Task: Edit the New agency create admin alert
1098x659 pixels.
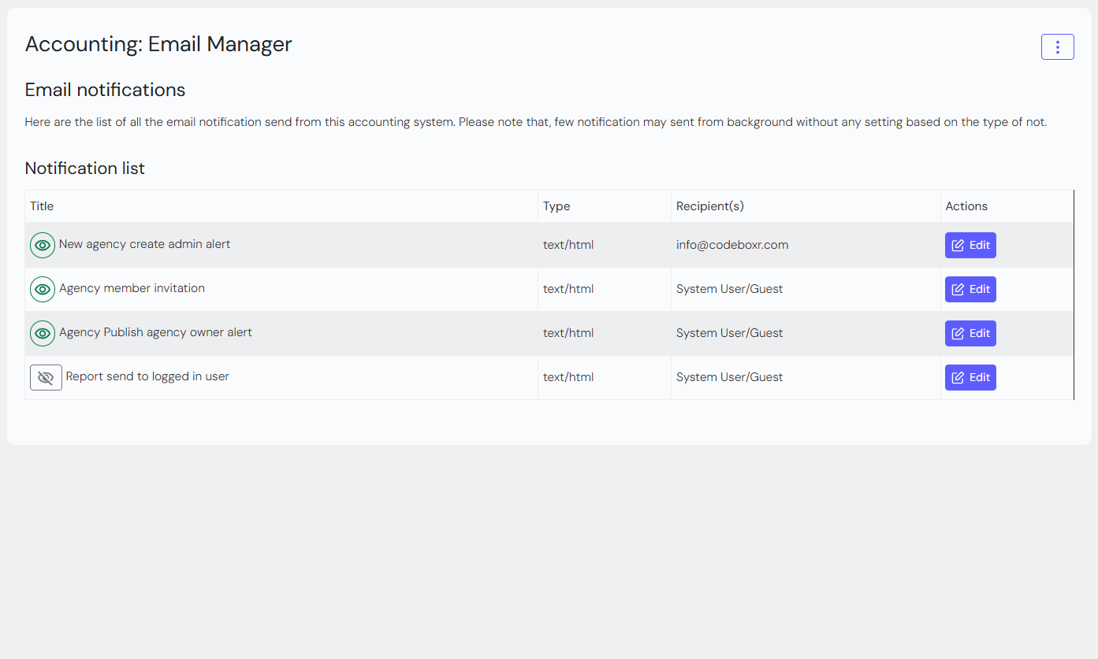Action: (x=970, y=245)
